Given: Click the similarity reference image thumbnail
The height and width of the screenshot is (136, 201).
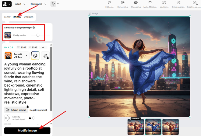Looking at the screenshot, I should click(8, 35).
